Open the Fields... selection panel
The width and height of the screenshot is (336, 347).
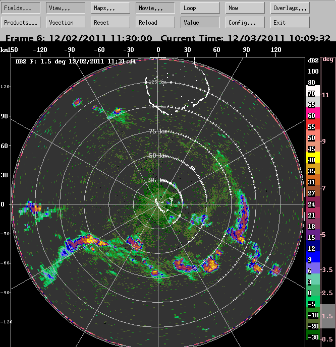coord(21,8)
